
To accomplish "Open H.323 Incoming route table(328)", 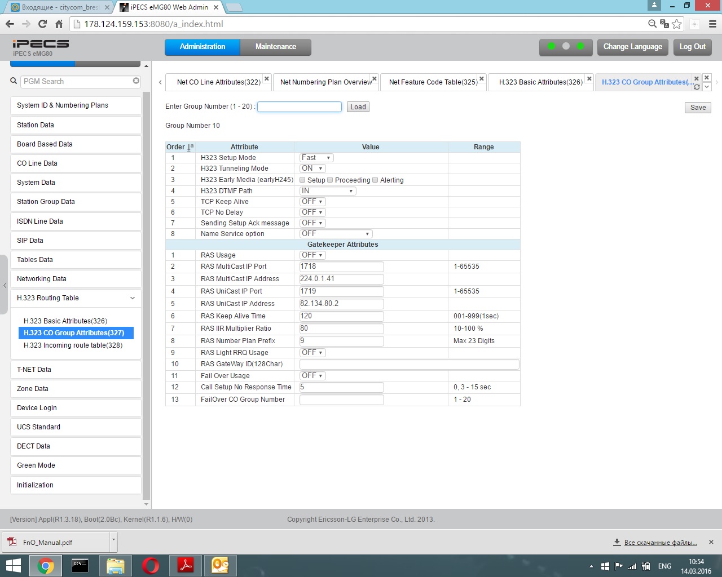I will click(73, 345).
